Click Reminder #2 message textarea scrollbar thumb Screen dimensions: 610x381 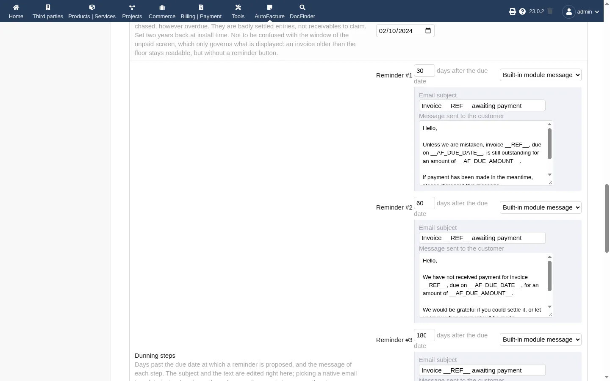tap(549, 276)
